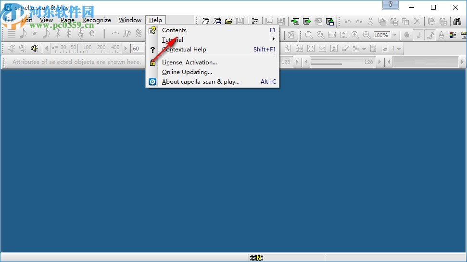
Task: Click the eraser tool icon
Action: 345,49
